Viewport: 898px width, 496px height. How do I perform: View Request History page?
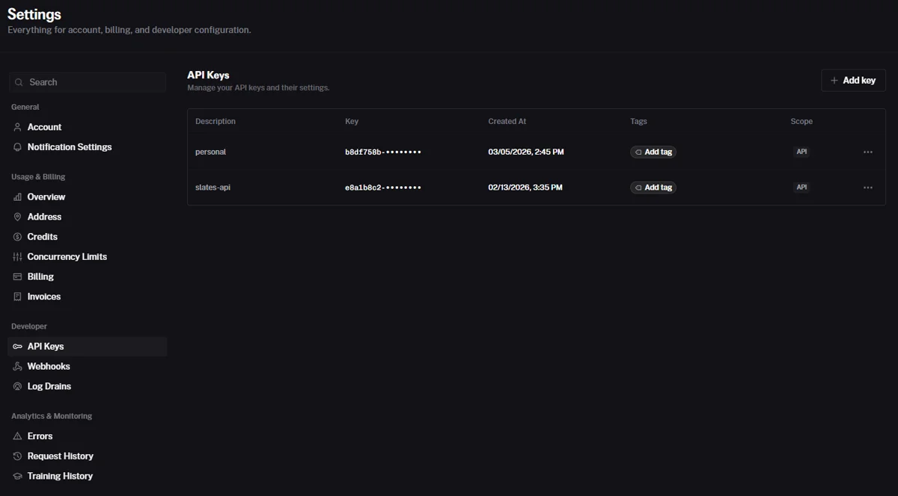[x=61, y=456]
